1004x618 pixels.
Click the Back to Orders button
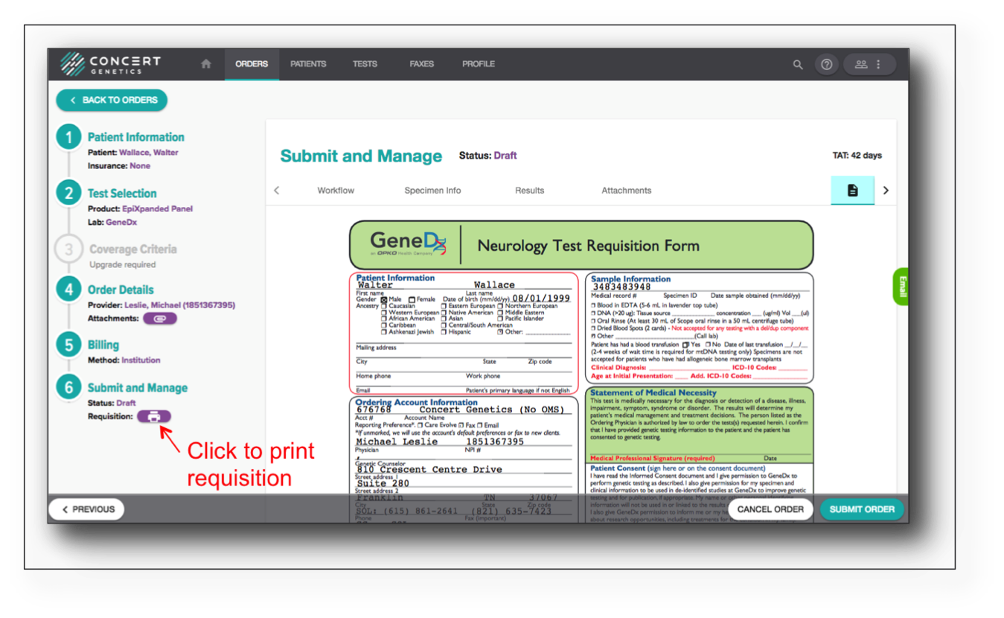pos(112,100)
